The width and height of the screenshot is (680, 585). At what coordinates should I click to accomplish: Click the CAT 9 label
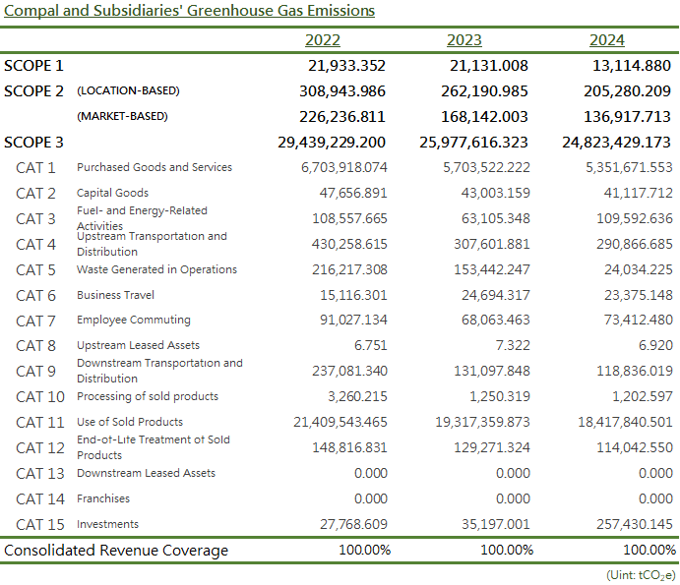[x=35, y=372]
